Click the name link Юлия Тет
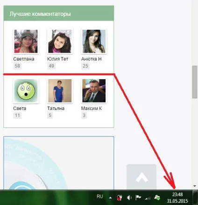Image resolution: width=198 pixels, height=205 pixels. click(x=58, y=59)
